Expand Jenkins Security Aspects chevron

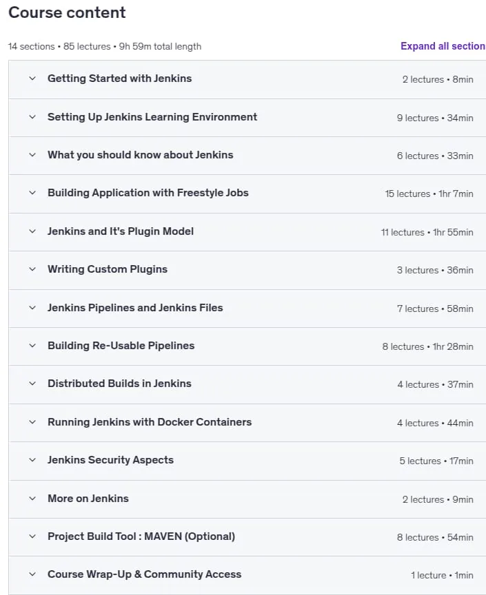32,460
